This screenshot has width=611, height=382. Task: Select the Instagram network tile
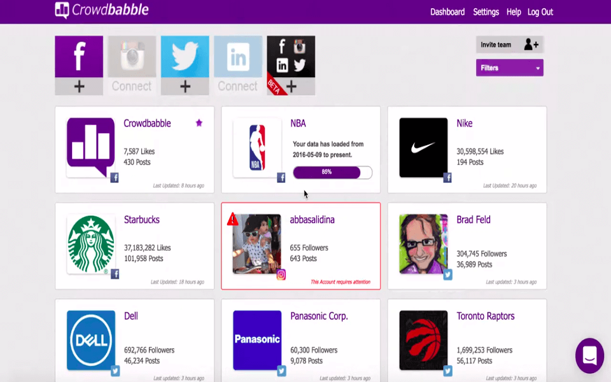pyautogui.click(x=132, y=57)
